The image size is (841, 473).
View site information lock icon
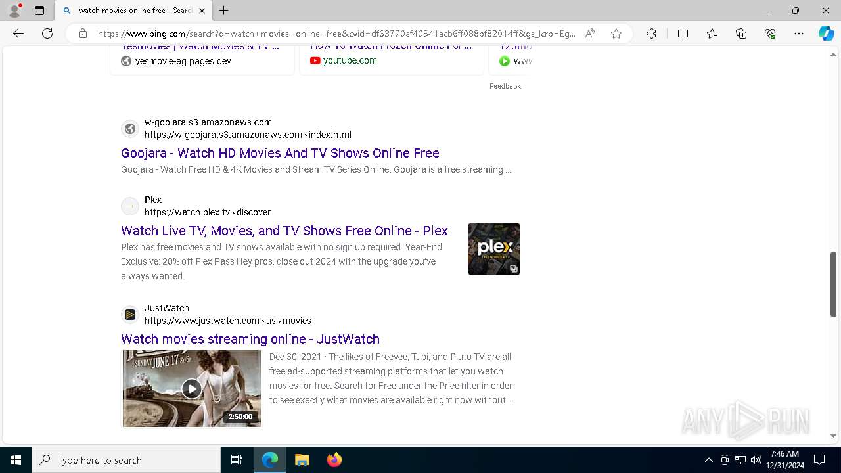pyautogui.click(x=83, y=34)
